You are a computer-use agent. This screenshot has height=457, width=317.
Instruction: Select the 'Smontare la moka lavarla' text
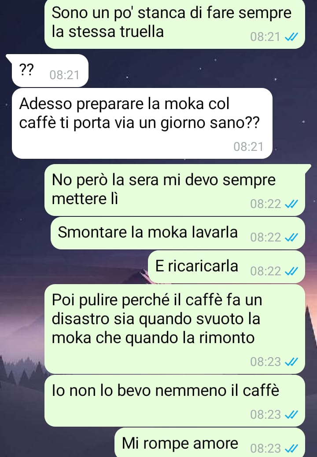coord(147,232)
